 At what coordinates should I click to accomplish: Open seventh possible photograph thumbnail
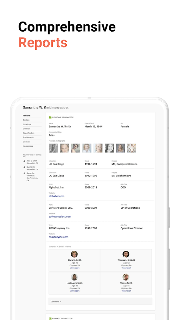(x=120, y=148)
